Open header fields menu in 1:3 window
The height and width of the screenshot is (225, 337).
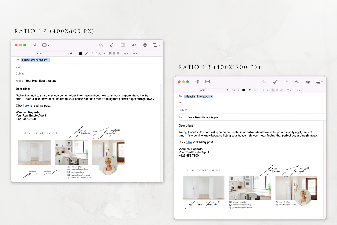(209, 82)
